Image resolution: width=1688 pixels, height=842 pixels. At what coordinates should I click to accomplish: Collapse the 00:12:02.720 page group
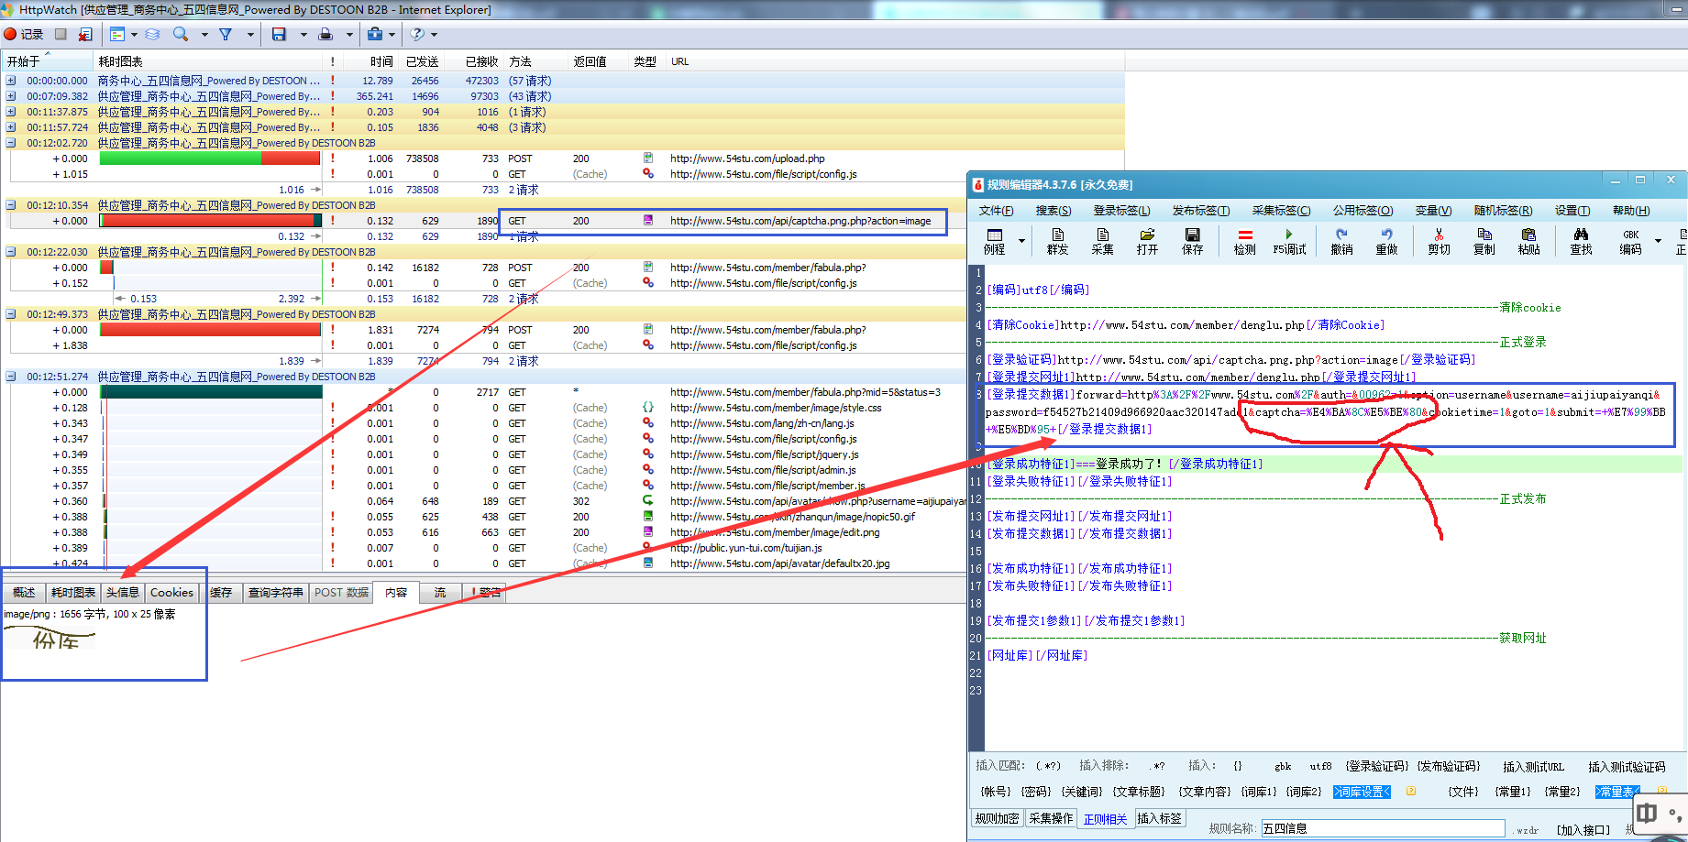coord(11,143)
